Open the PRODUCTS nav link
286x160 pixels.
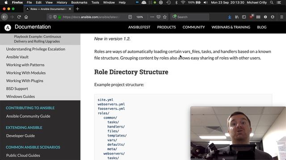click(166, 27)
